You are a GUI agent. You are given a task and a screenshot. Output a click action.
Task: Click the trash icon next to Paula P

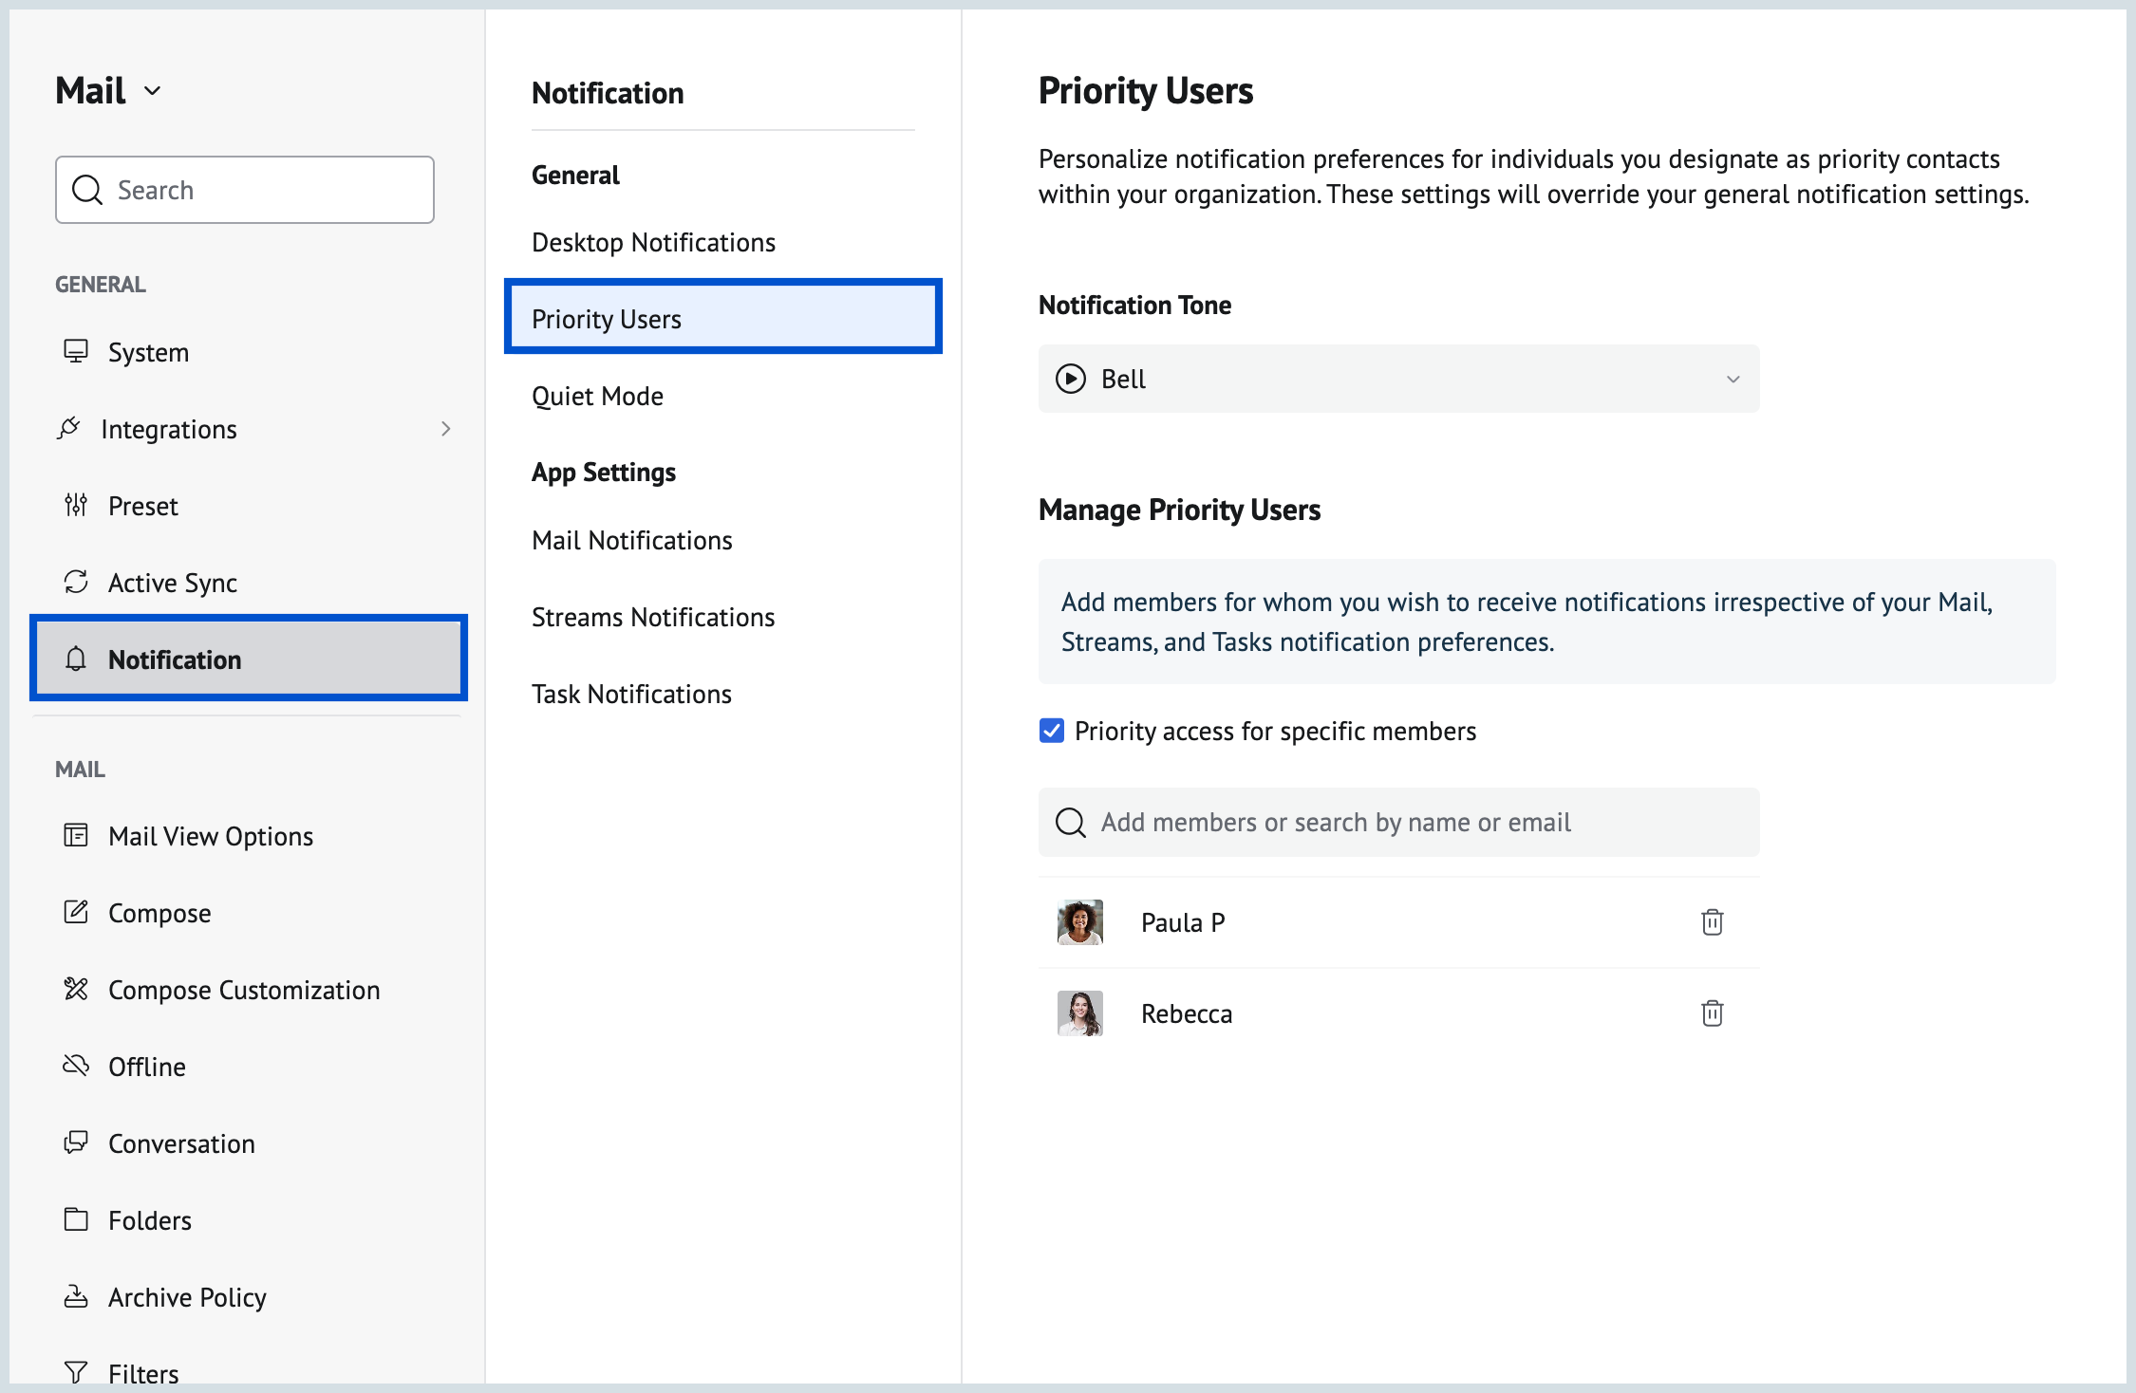coord(1712,922)
